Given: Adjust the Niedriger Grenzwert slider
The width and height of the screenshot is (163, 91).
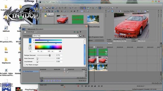Looking at the screenshot, I should (50, 55).
